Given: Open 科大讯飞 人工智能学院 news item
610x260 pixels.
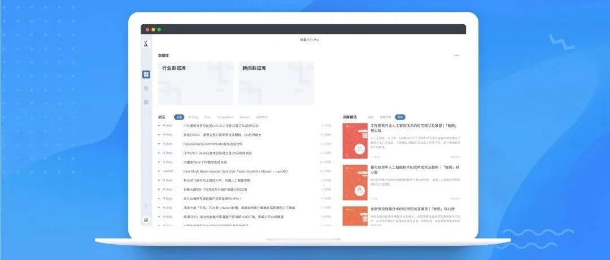Looking at the screenshot, I should pos(217,180).
